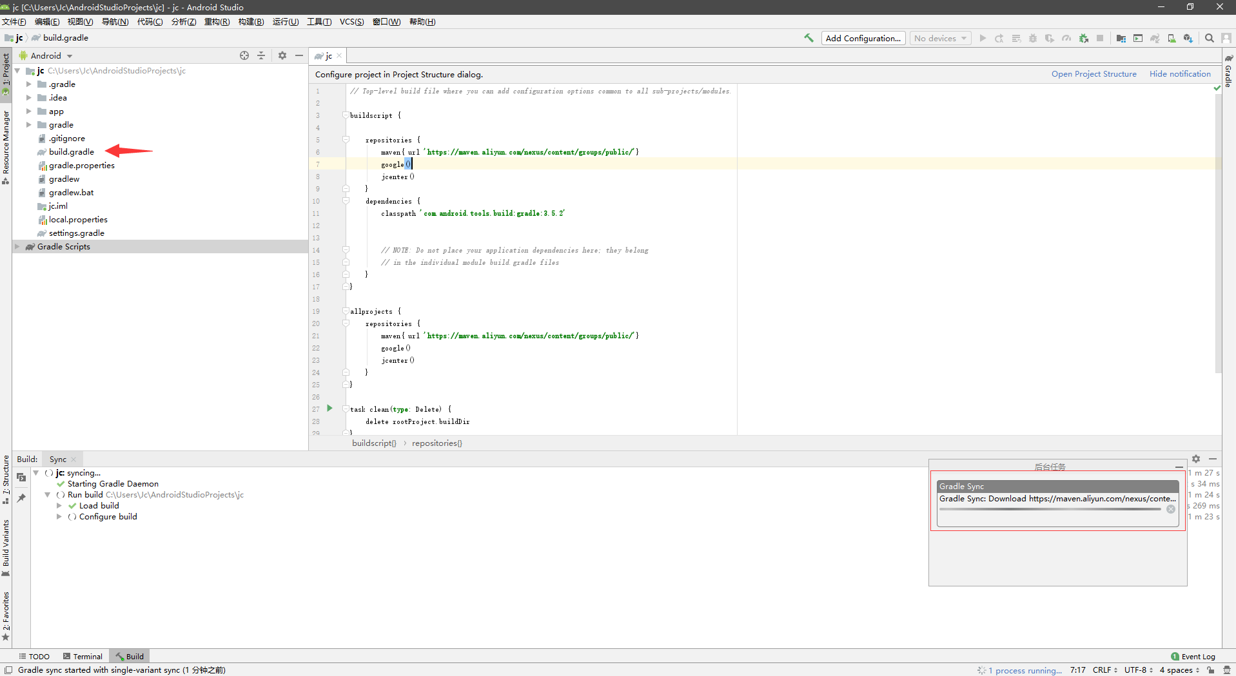Image resolution: width=1236 pixels, height=676 pixels.
Task: Expand the .idea folder
Action: [28, 98]
